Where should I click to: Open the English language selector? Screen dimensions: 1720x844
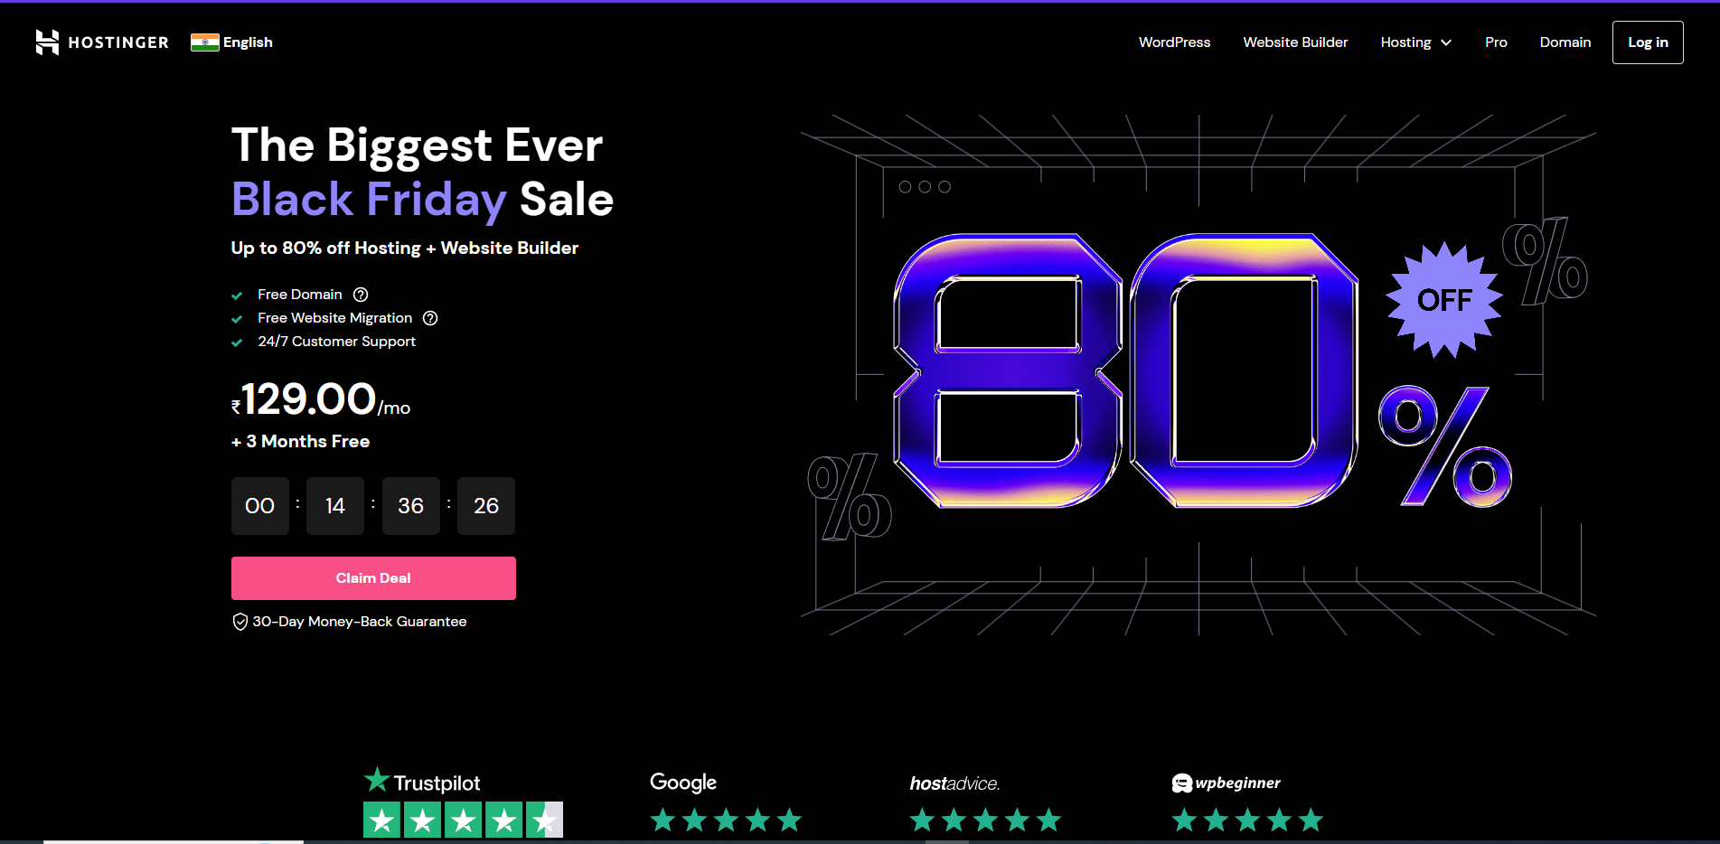pyautogui.click(x=231, y=42)
